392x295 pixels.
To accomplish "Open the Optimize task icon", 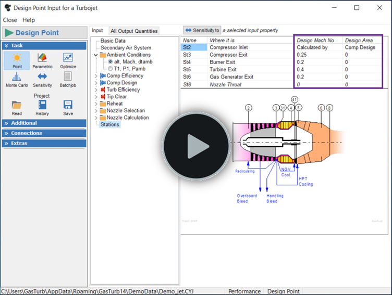I will 68,58.
